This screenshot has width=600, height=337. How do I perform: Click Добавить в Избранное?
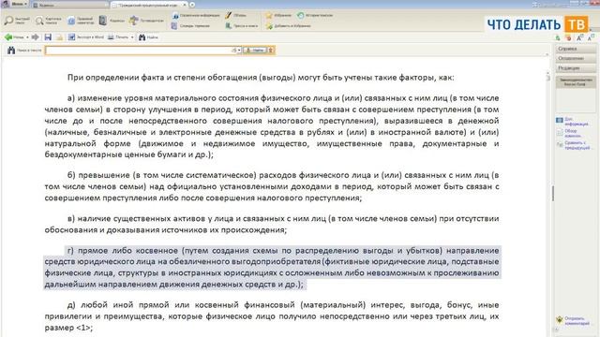(288, 26)
